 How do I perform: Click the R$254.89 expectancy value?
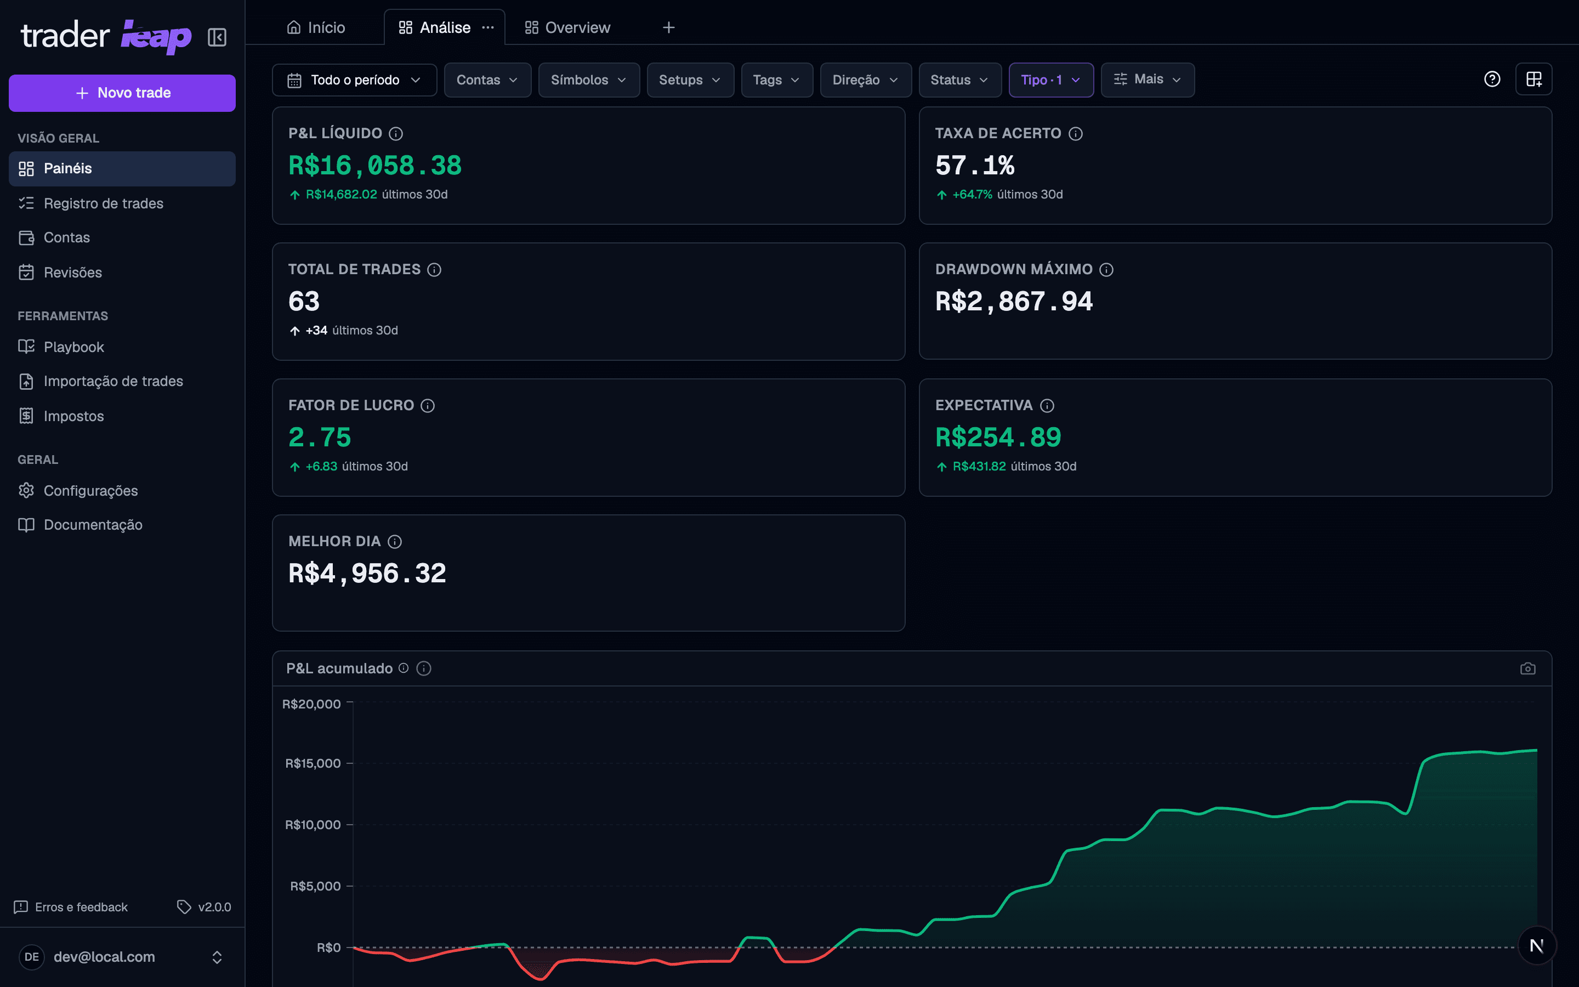click(x=998, y=438)
